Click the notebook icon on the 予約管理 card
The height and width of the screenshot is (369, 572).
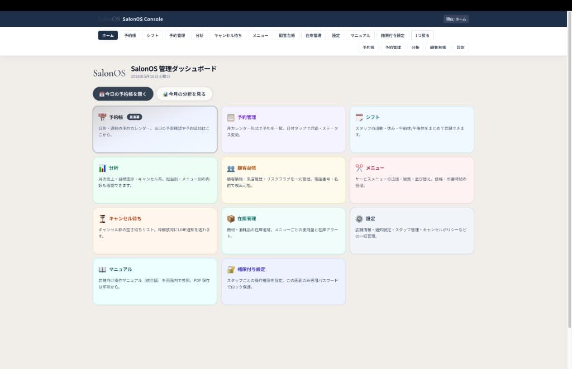(231, 117)
